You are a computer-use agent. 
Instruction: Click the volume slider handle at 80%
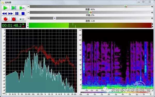[126, 7]
